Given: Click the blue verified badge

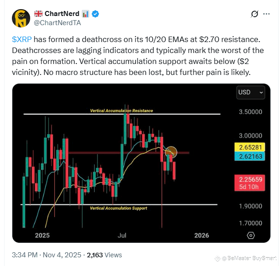Looking at the screenshot, I should point(95,14).
